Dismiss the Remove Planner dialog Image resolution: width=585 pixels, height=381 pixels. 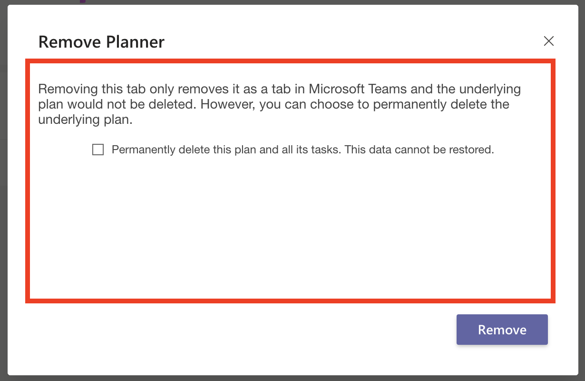click(x=549, y=41)
